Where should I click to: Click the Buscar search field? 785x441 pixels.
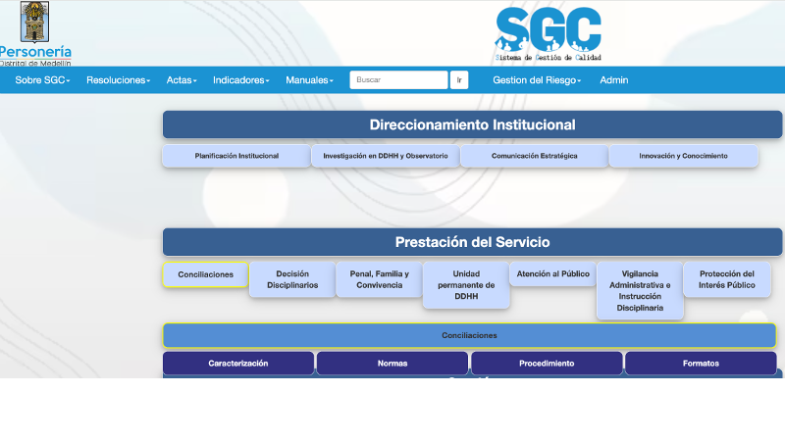tap(398, 80)
